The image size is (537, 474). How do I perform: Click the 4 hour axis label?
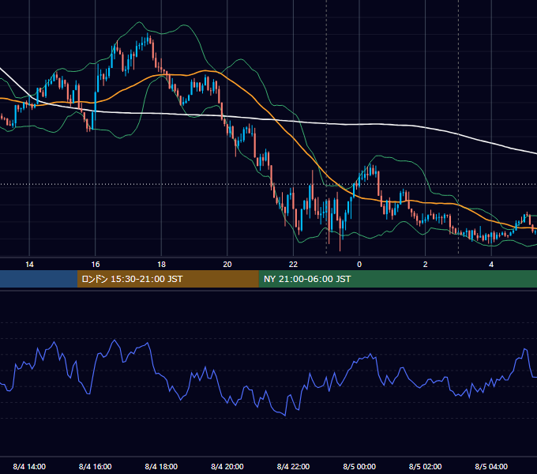pyautogui.click(x=491, y=265)
